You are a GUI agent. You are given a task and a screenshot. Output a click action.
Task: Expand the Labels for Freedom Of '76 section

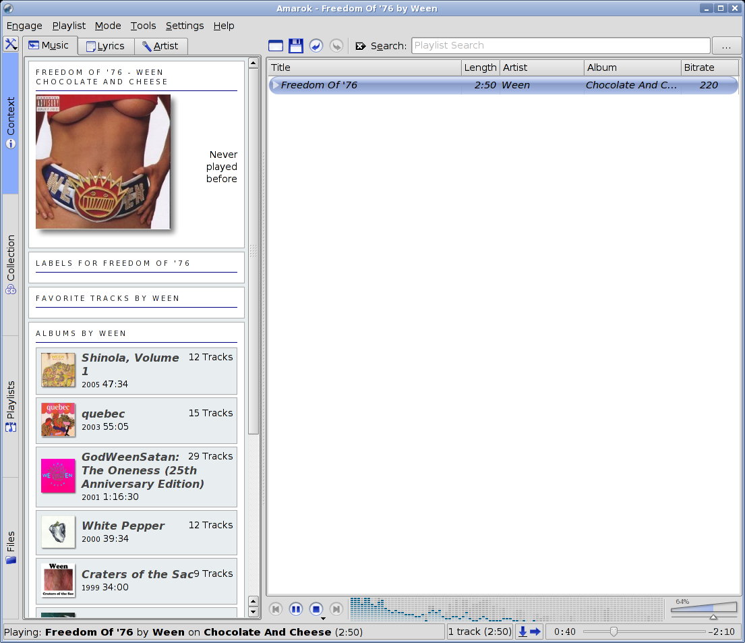[136, 263]
